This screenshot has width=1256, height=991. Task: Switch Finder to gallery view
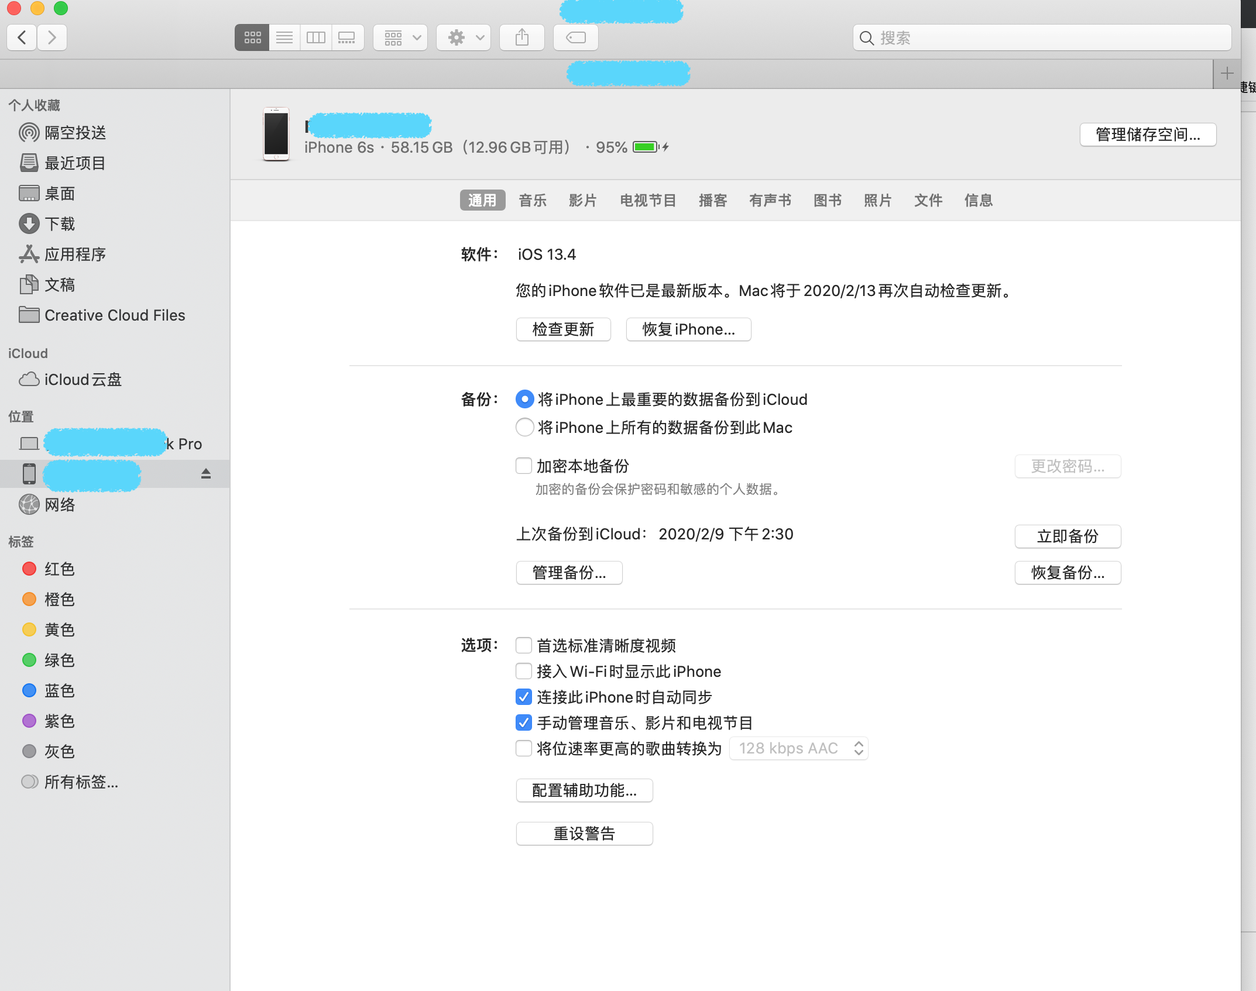pos(347,38)
